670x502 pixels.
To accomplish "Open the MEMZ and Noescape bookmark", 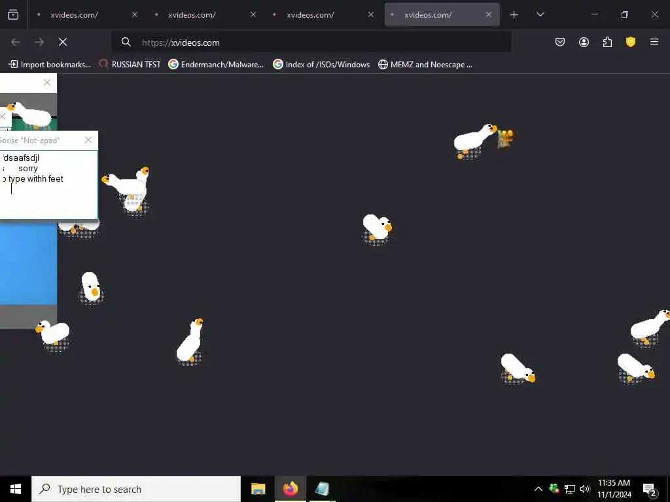I will click(425, 65).
